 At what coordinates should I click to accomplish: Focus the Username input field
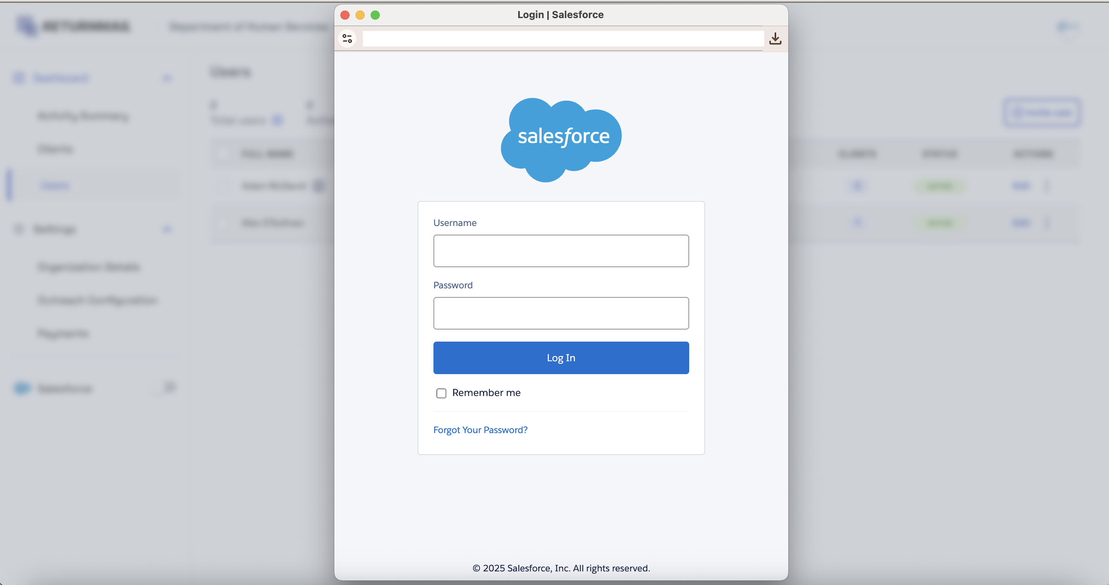561,251
